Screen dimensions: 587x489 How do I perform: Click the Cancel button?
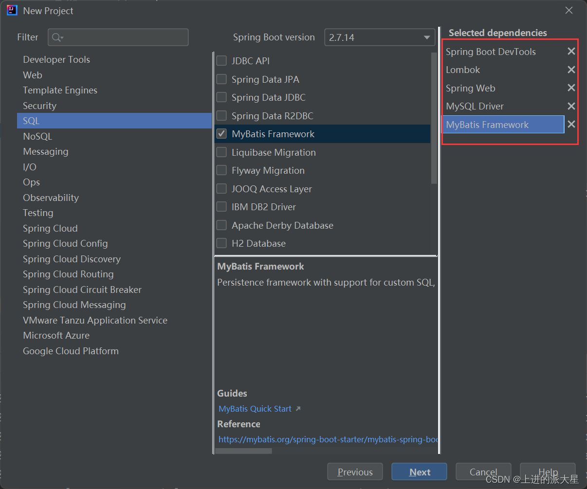[x=483, y=472]
